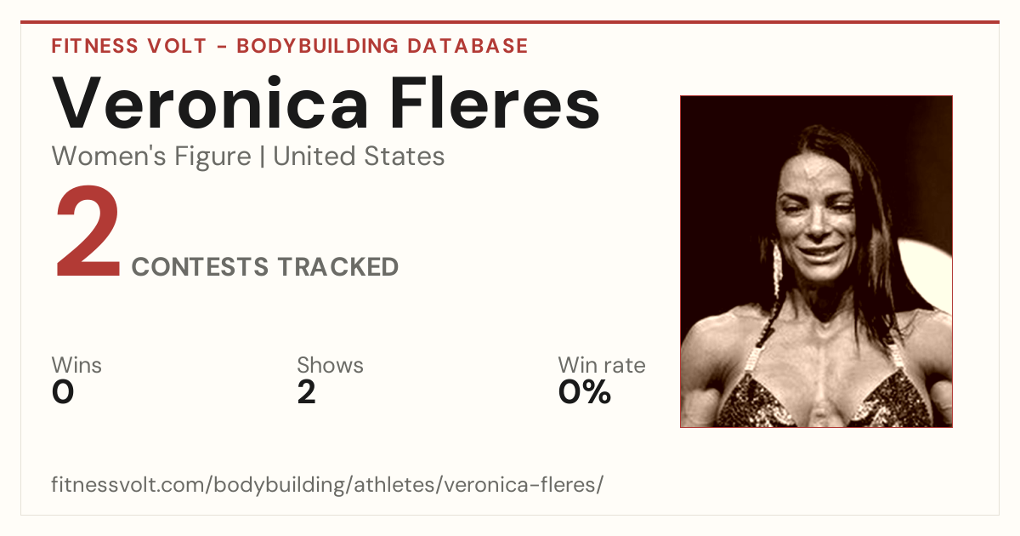
Task: Select the Wins value of 0
Action: (x=63, y=392)
